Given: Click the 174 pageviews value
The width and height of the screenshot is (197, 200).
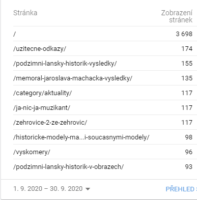Looking at the screenshot, I should [187, 49].
